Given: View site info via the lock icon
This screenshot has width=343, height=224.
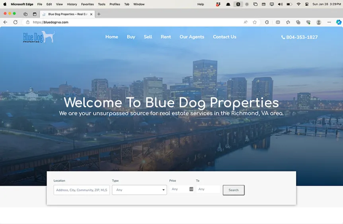Looking at the screenshot, I should 28,22.
